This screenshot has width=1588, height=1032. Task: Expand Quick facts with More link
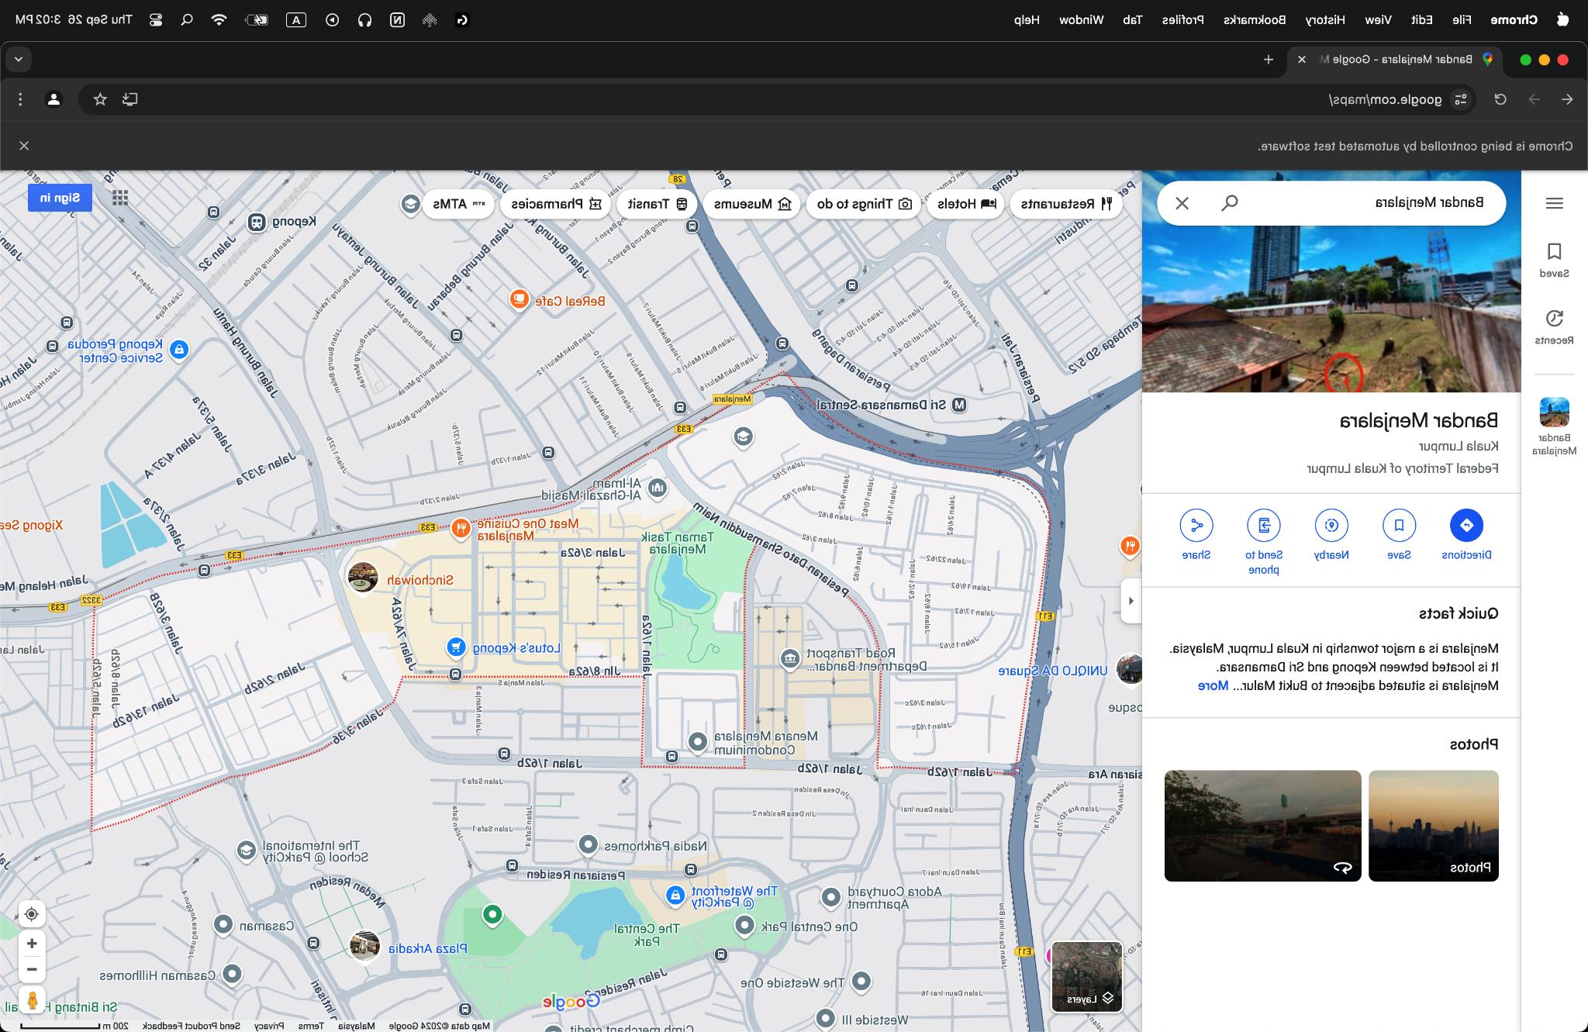point(1213,685)
